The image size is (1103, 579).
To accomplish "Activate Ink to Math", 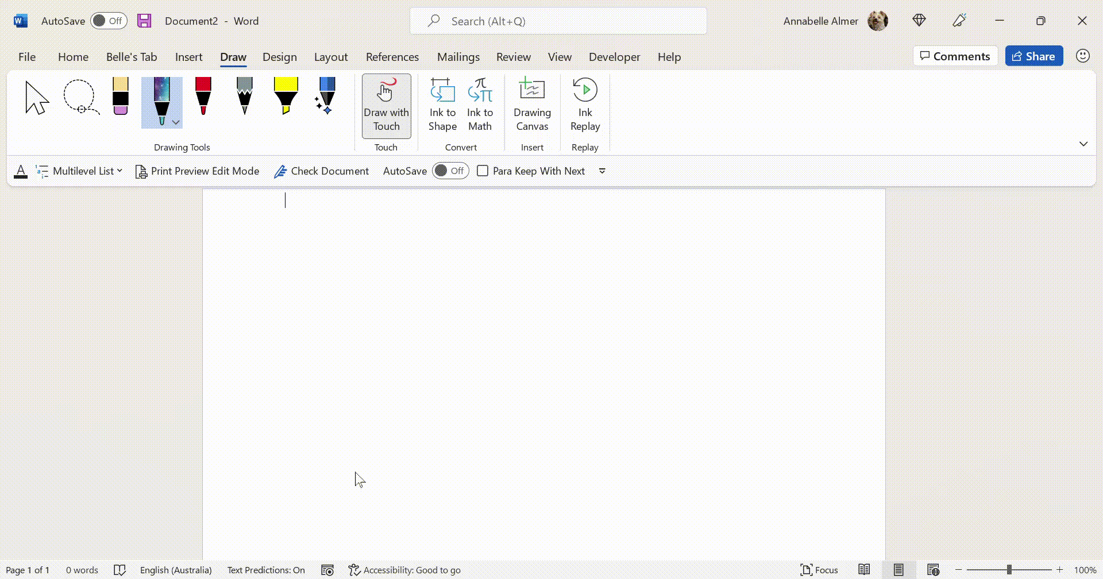I will (480, 106).
